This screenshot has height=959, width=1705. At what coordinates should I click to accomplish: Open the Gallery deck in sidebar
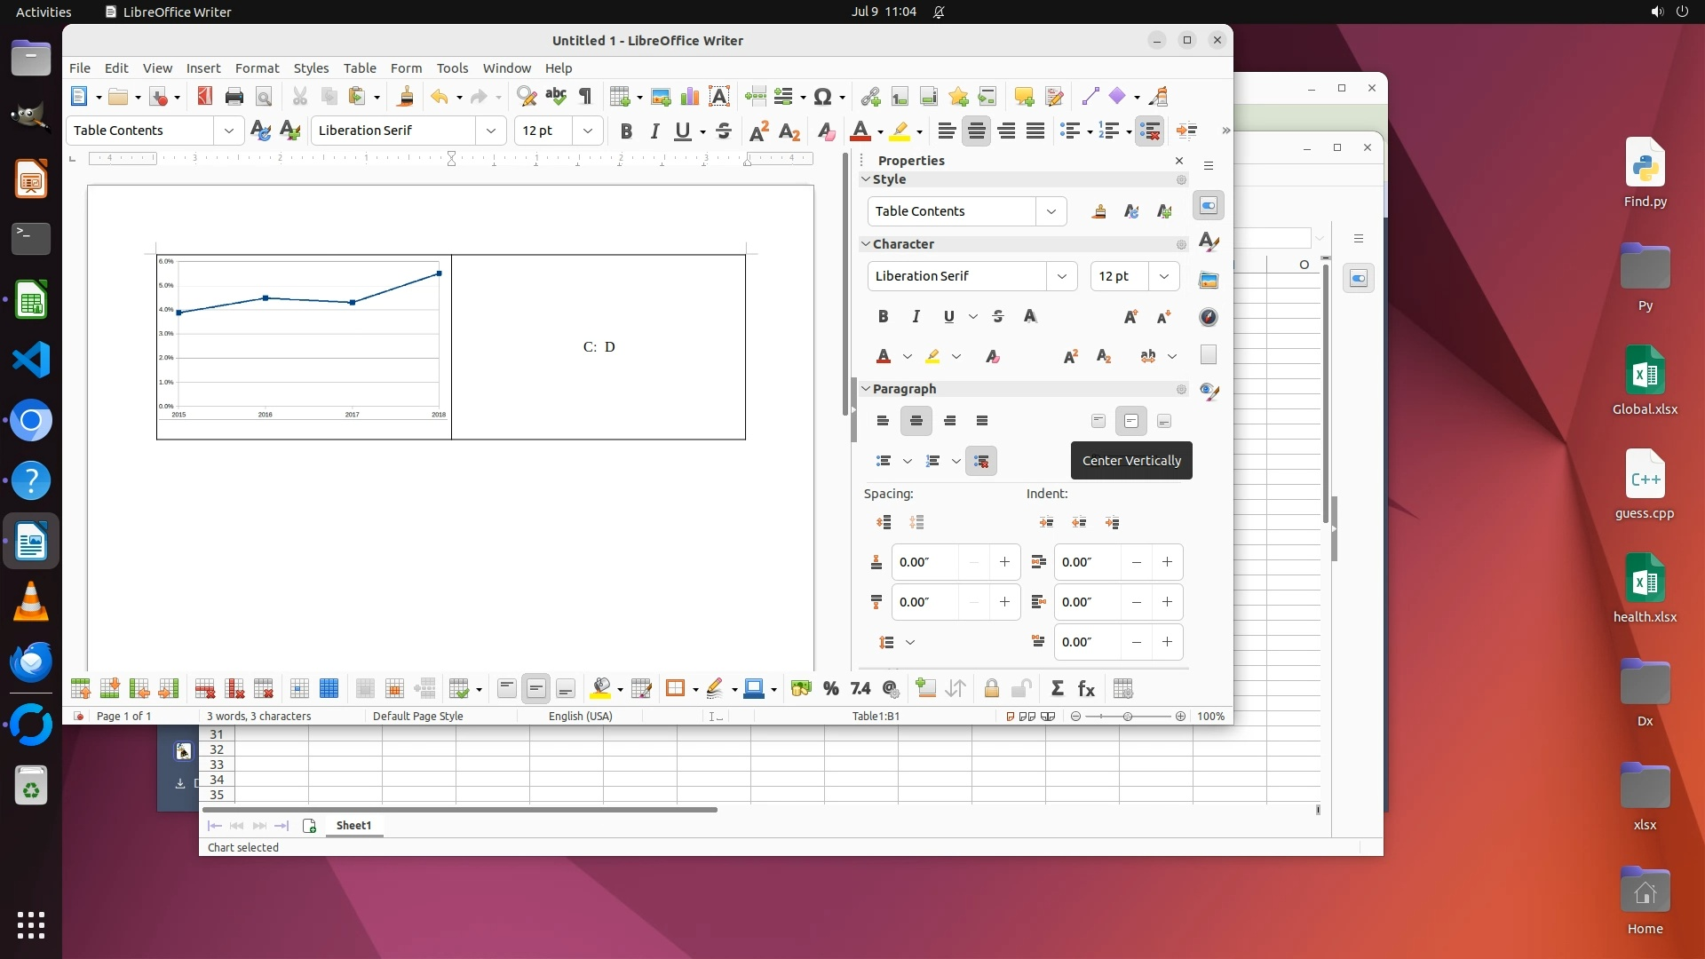coord(1209,280)
